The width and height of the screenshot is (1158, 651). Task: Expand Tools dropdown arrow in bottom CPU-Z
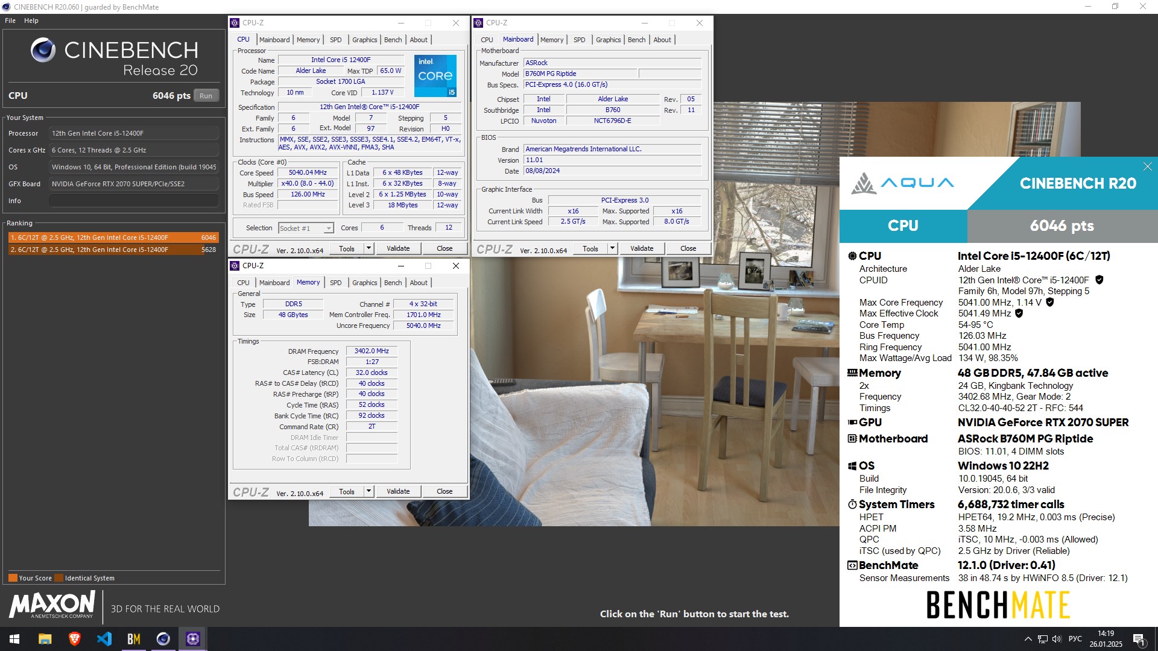click(369, 491)
